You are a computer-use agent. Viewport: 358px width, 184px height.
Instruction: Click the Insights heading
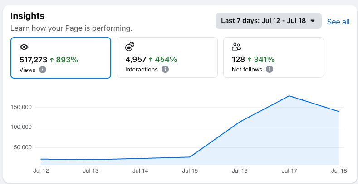[x=27, y=16]
